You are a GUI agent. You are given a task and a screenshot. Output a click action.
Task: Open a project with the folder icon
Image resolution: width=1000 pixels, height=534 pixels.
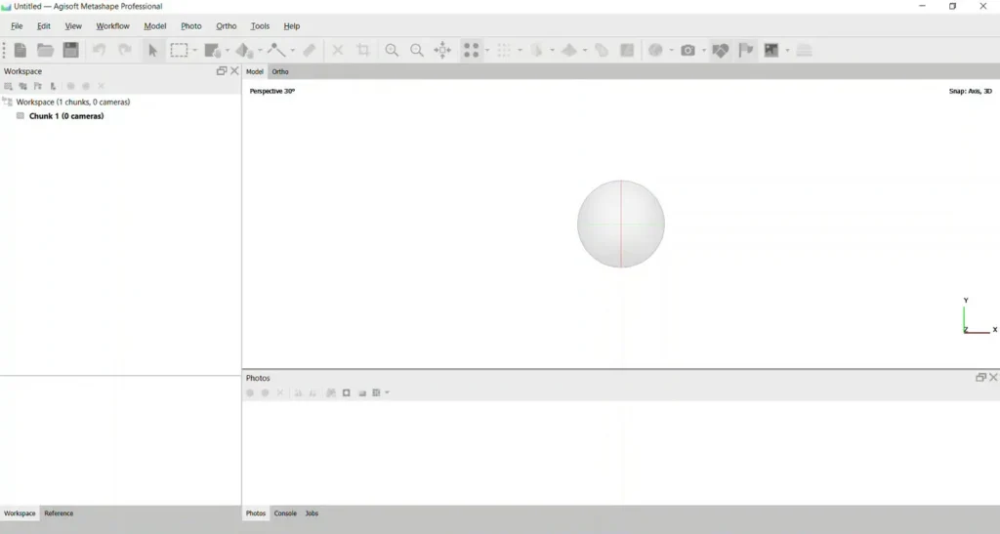click(45, 50)
